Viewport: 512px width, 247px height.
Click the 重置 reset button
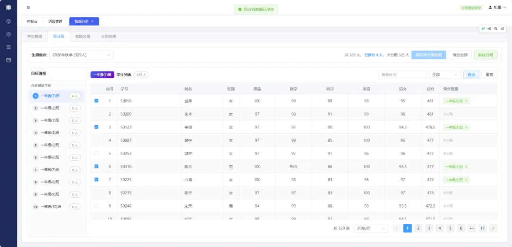[489, 75]
